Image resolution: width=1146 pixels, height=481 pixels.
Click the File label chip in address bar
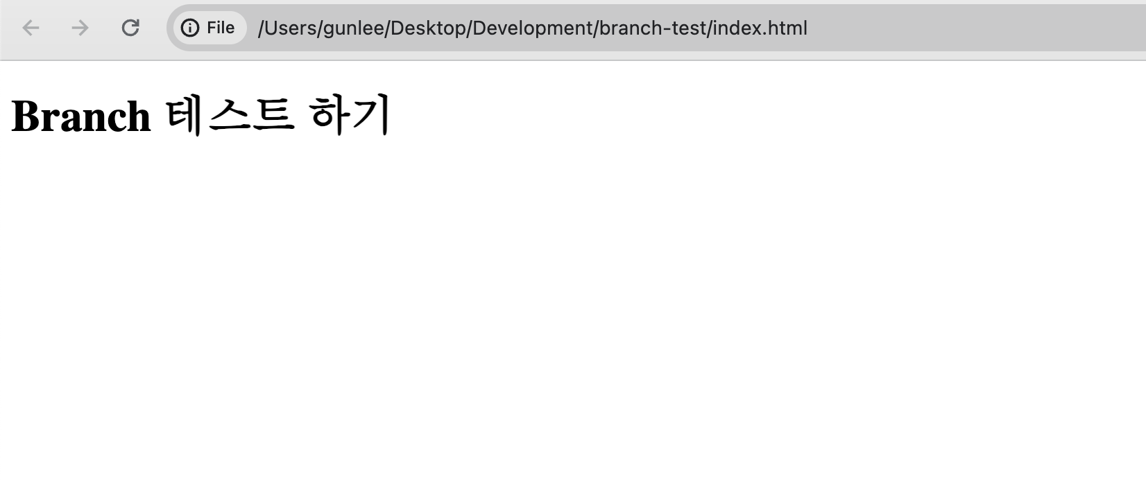pos(209,28)
